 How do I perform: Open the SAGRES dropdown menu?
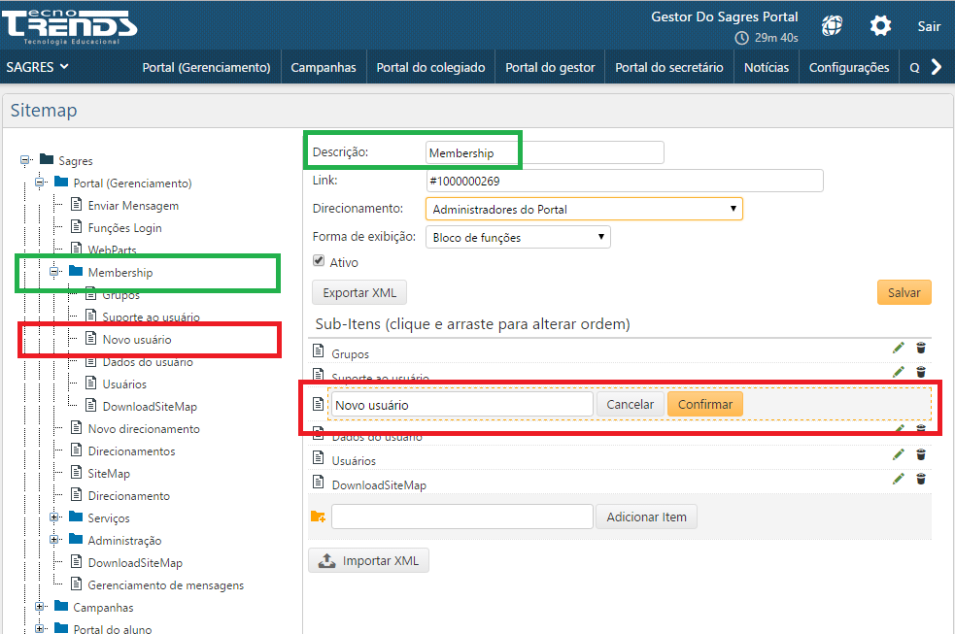pos(38,67)
